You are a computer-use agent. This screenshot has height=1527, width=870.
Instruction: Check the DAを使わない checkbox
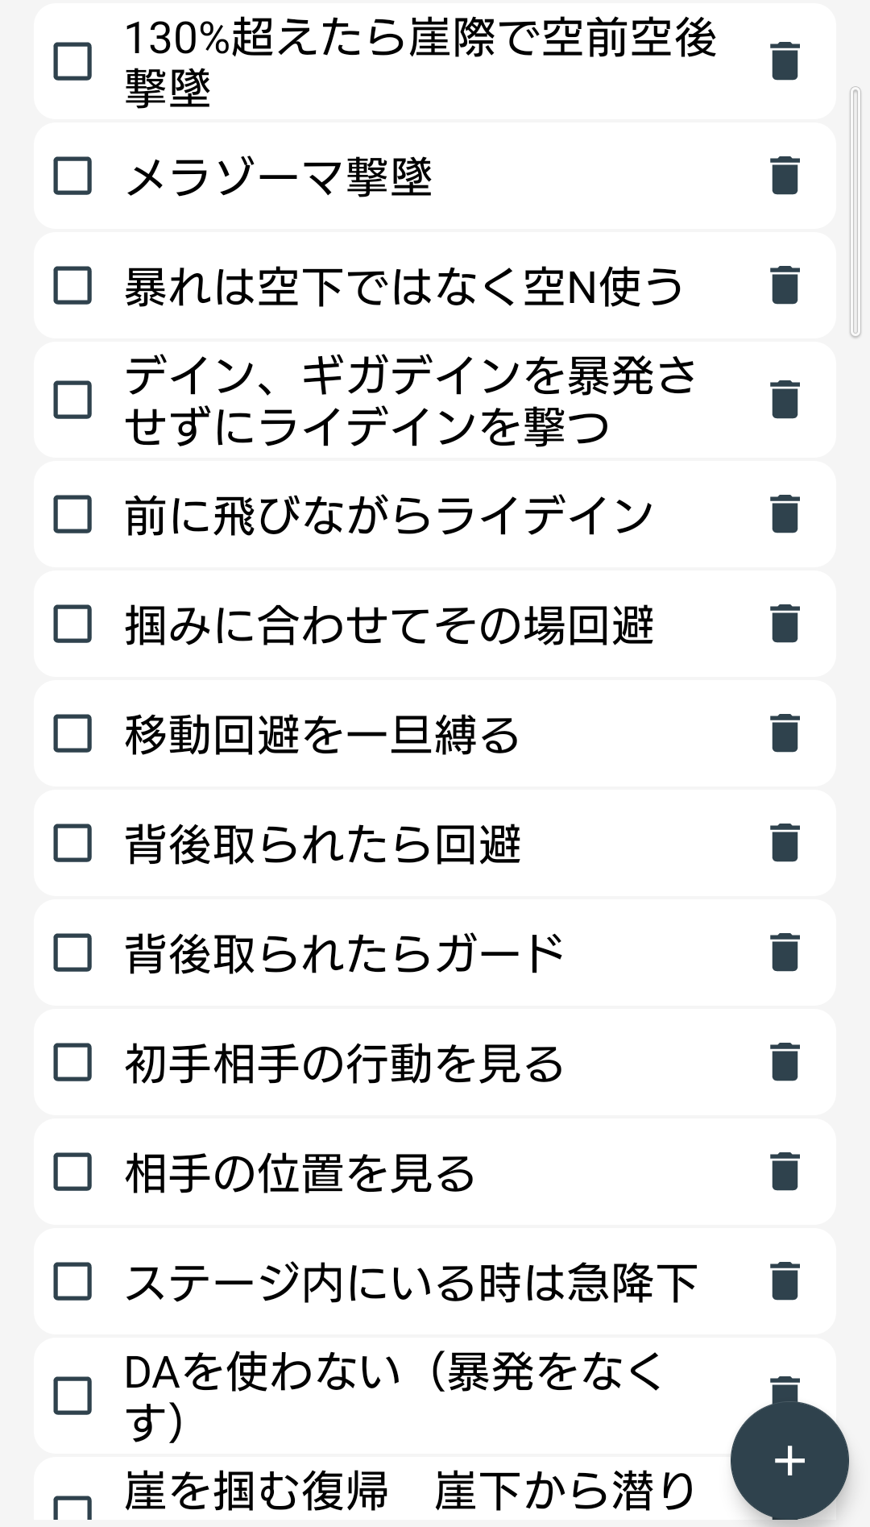coord(72,1396)
